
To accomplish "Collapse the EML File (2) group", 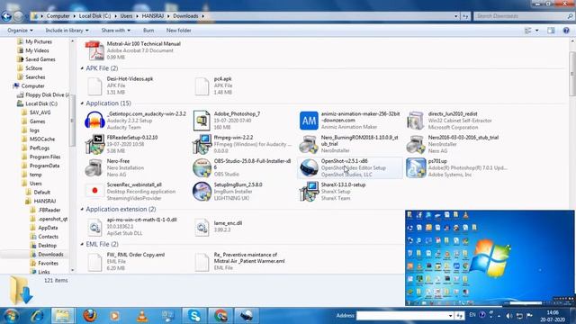I will point(82,244).
